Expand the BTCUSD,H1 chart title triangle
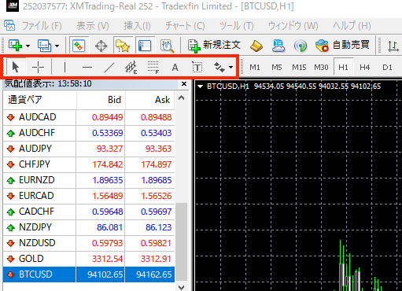Viewport: 402px width, 291px height. coord(201,87)
